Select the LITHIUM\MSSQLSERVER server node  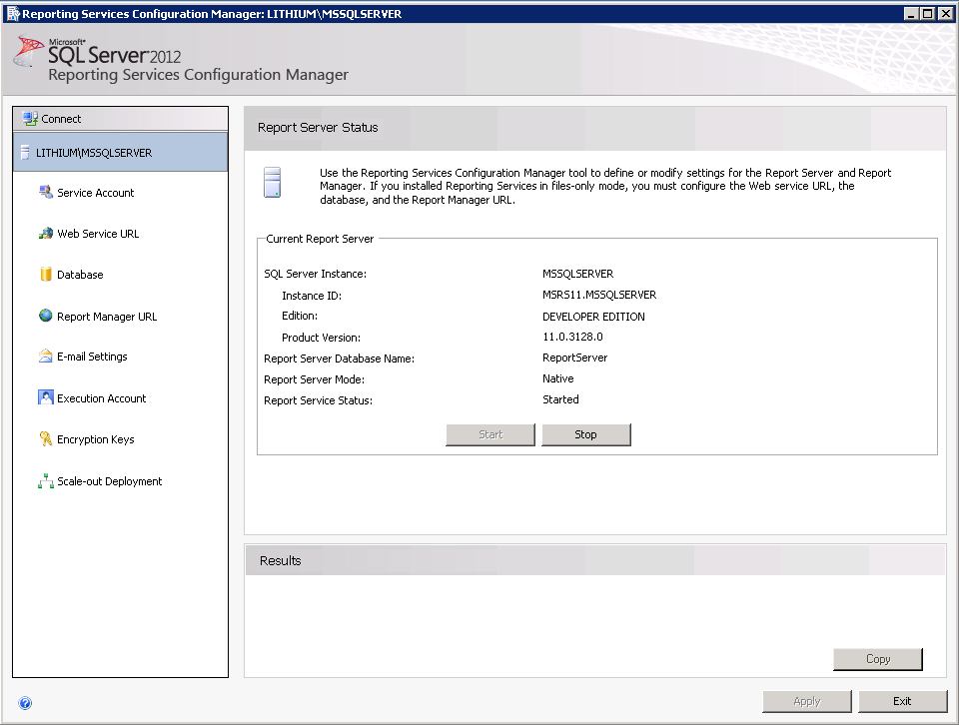94,153
